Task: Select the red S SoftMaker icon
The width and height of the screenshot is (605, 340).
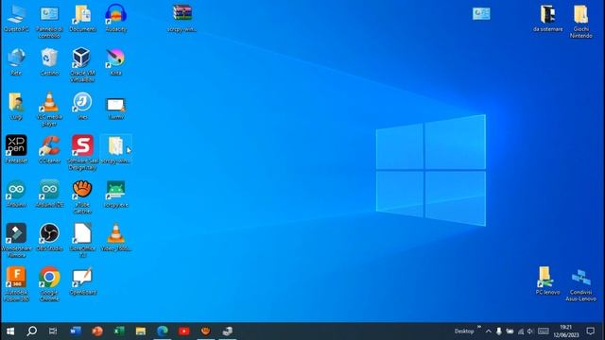Action: [x=82, y=145]
